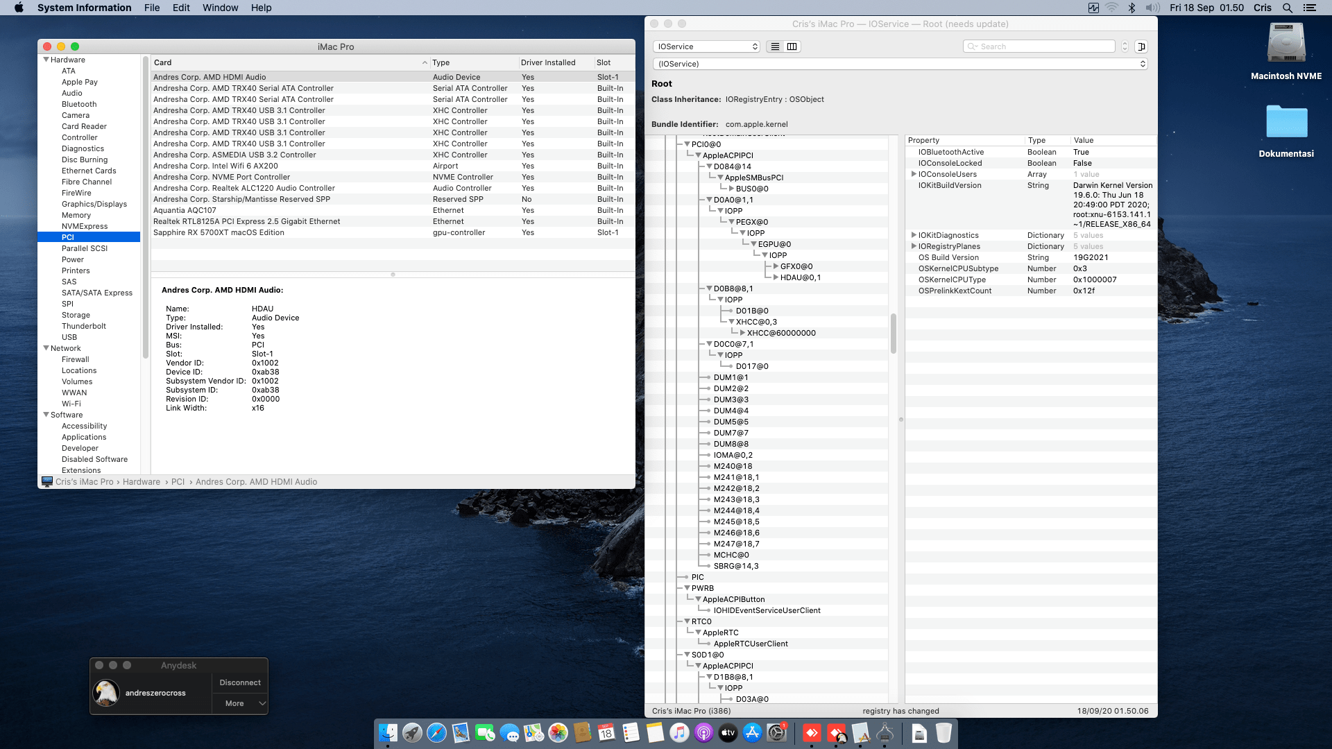This screenshot has height=749, width=1332.
Task: Expand IOKitDiagnostics dictionary property
Action: [914, 235]
